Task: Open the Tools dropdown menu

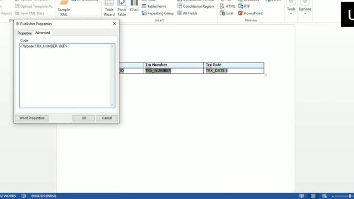Action: 291,8
